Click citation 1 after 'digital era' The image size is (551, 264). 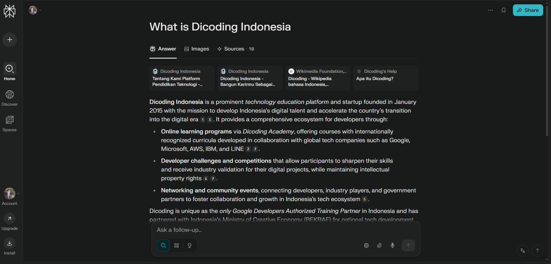point(203,120)
